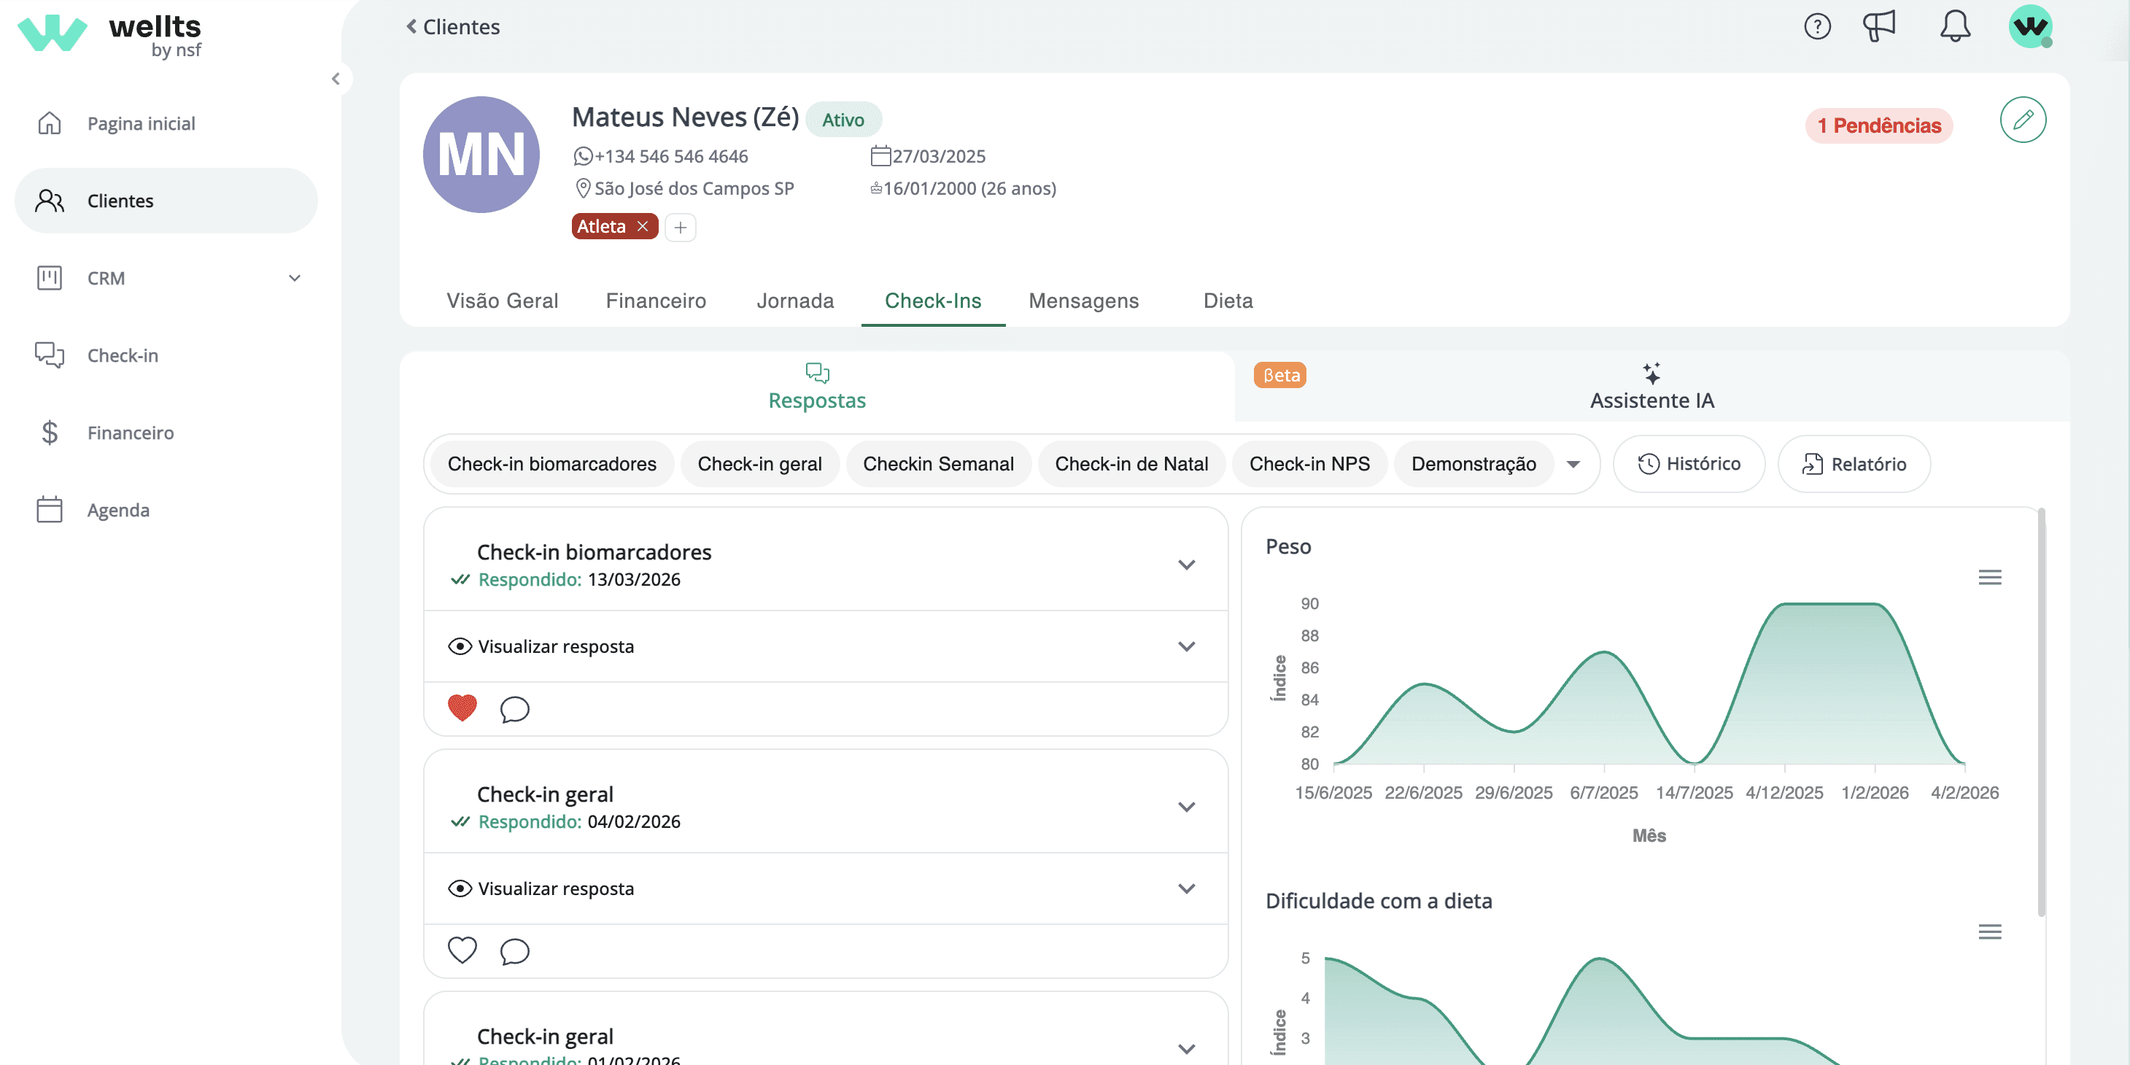Filter by Check-in de Natal chip
Viewport: 2130px width, 1065px height.
click(1131, 464)
